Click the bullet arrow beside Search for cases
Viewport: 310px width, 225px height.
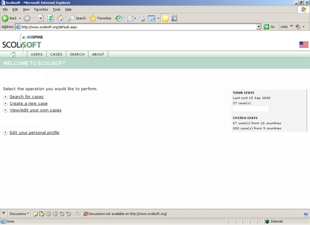(x=5, y=96)
